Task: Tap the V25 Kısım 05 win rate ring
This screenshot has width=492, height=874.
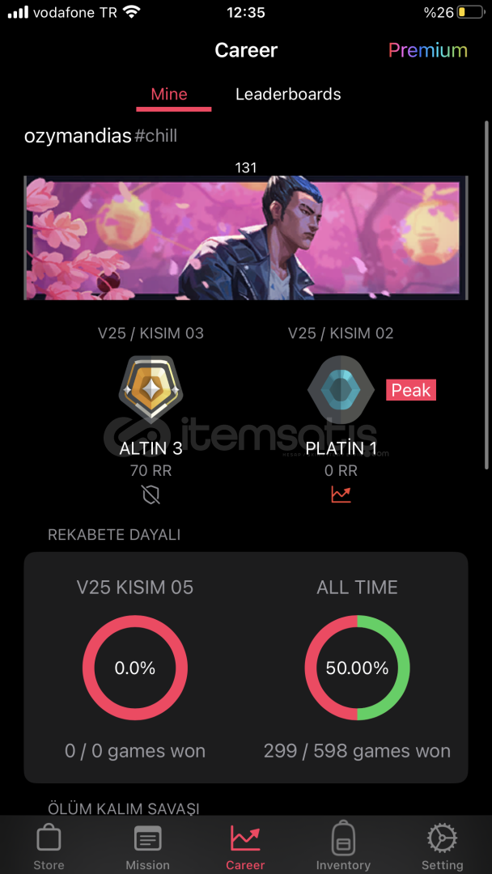Action: point(135,668)
